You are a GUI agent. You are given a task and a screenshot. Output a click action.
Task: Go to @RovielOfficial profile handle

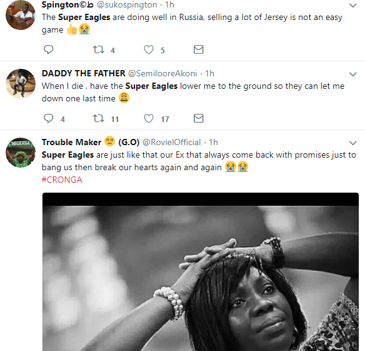click(x=171, y=142)
